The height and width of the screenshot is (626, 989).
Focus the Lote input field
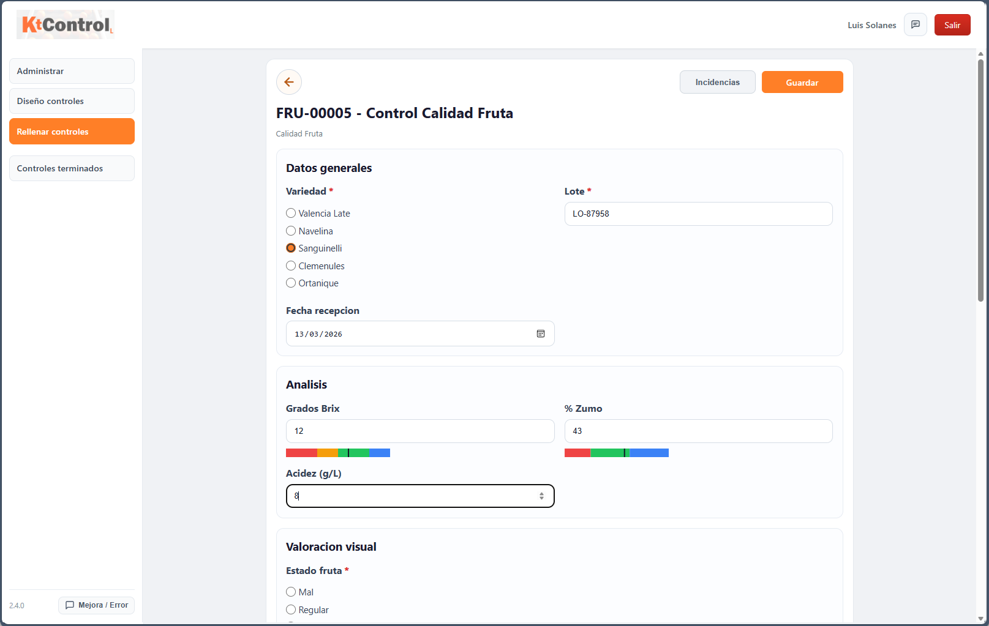pyautogui.click(x=698, y=214)
